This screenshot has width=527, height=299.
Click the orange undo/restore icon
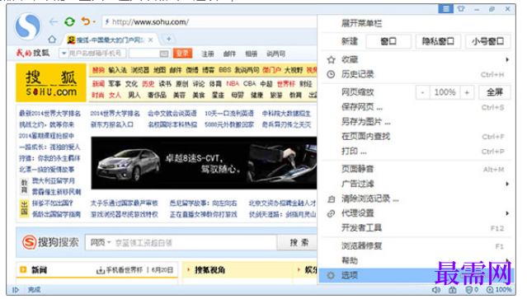point(86,21)
